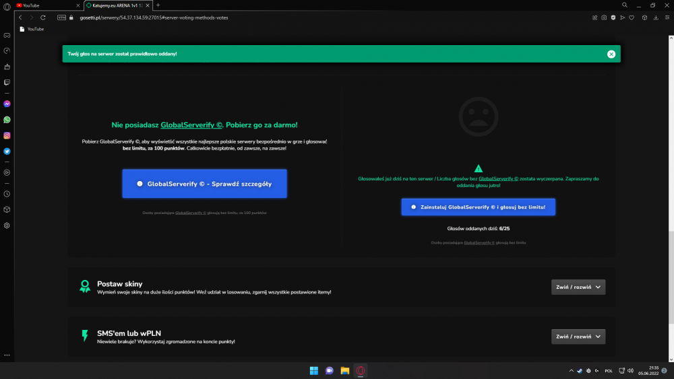Screen dimensions: 674x379
Task: Show hidden tray icons chevron
Action: tap(572, 371)
